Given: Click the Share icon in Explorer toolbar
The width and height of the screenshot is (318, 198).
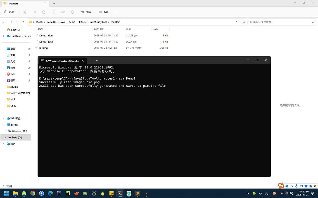Looking at the screenshot, I should click(x=63, y=12).
